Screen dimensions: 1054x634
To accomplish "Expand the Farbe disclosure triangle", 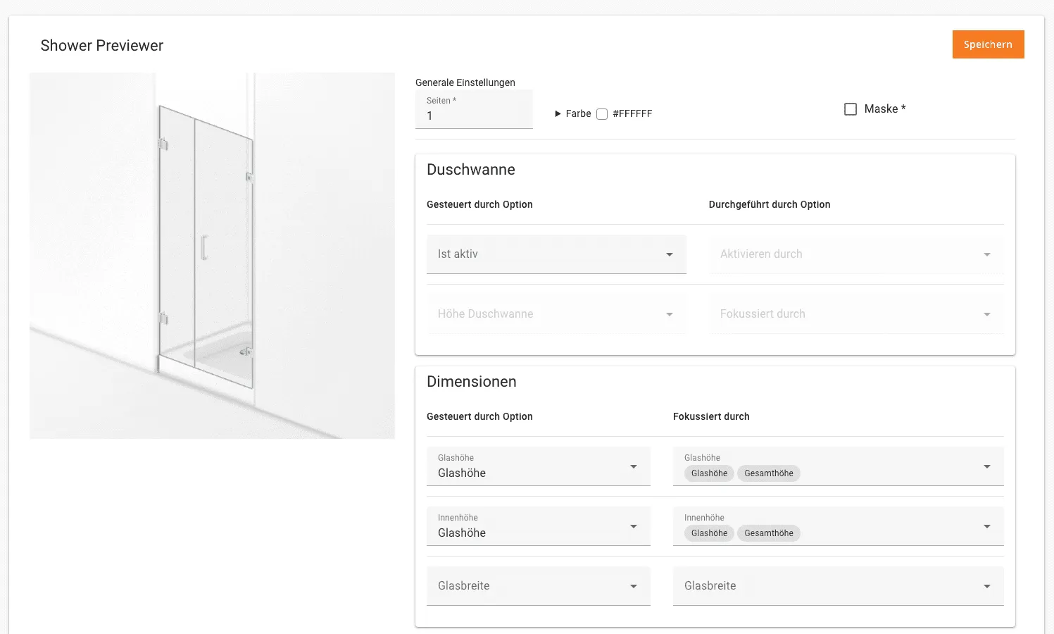I will click(x=558, y=113).
